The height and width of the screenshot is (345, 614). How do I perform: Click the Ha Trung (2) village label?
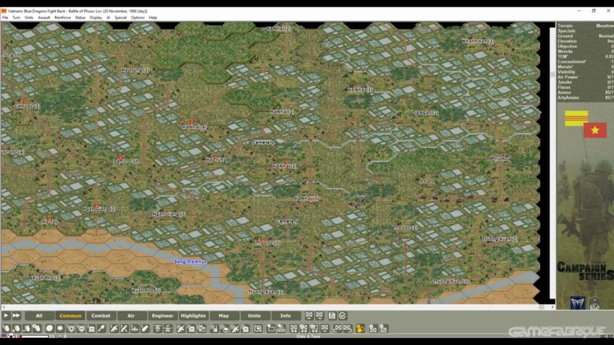point(135,70)
